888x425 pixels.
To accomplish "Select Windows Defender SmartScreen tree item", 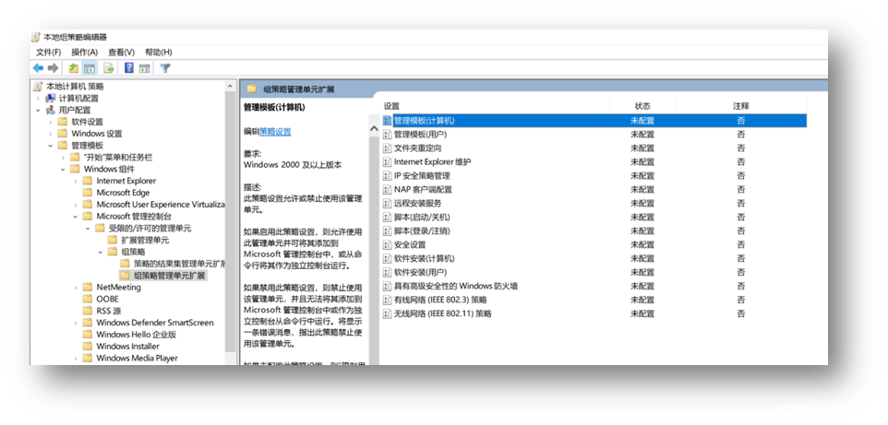I will coord(154,323).
